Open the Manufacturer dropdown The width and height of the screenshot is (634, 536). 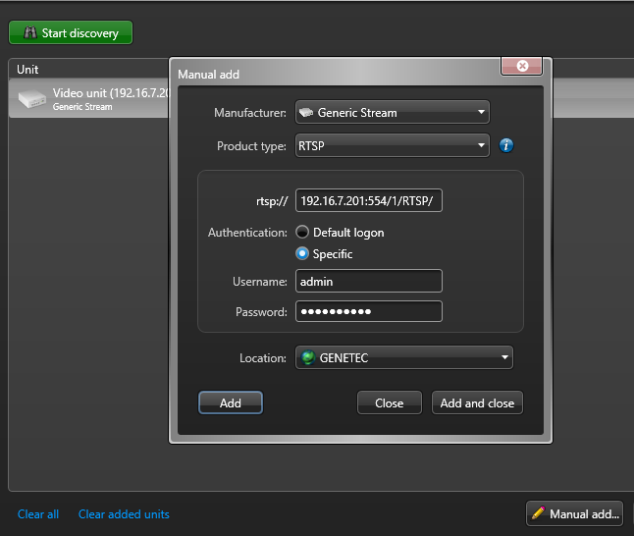pos(392,113)
